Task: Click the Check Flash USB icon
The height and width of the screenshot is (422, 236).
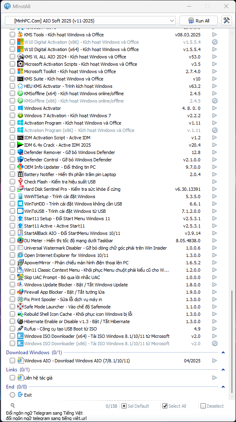Action: click(x=20, y=182)
